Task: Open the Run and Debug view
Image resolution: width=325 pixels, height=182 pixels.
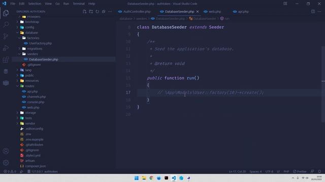Action: 6,48
